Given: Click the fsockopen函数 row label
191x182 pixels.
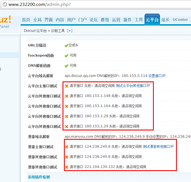Looking at the screenshot, I should [x=41, y=56].
